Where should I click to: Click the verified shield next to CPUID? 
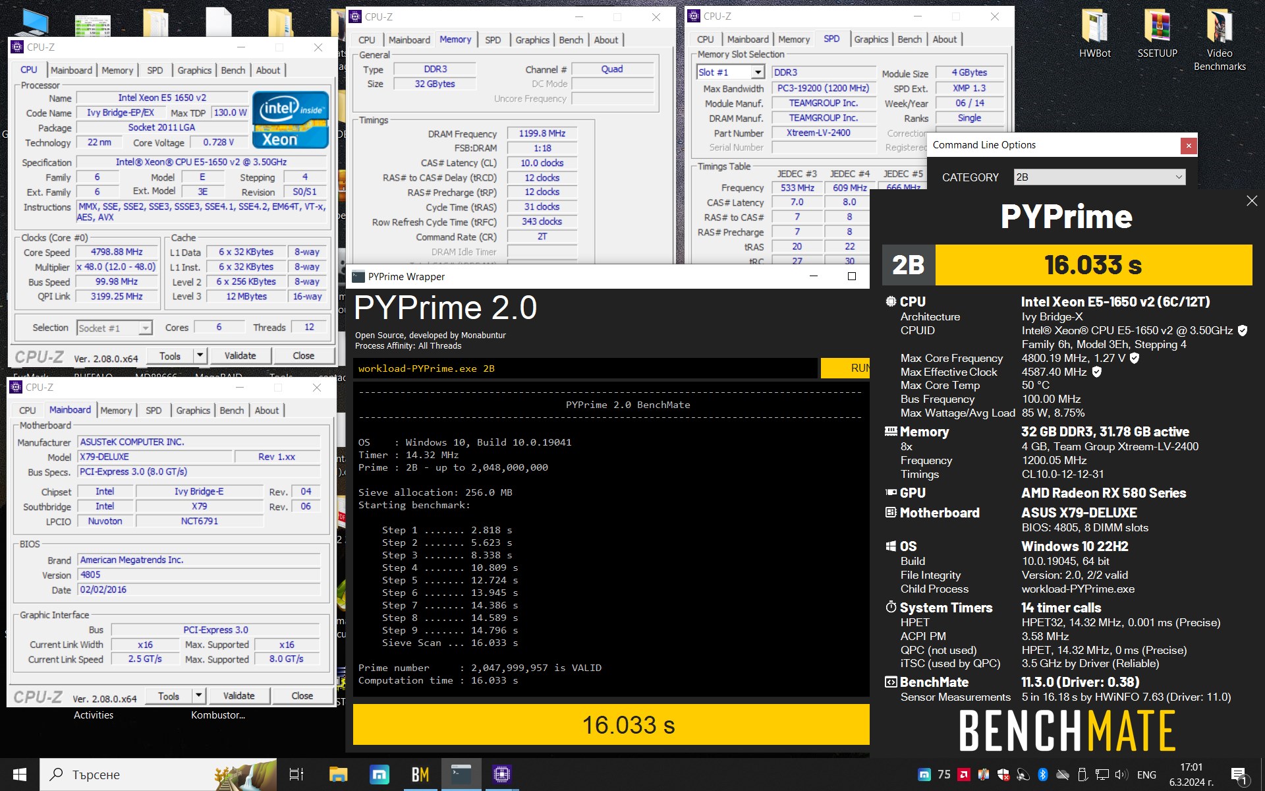pyautogui.click(x=1243, y=331)
